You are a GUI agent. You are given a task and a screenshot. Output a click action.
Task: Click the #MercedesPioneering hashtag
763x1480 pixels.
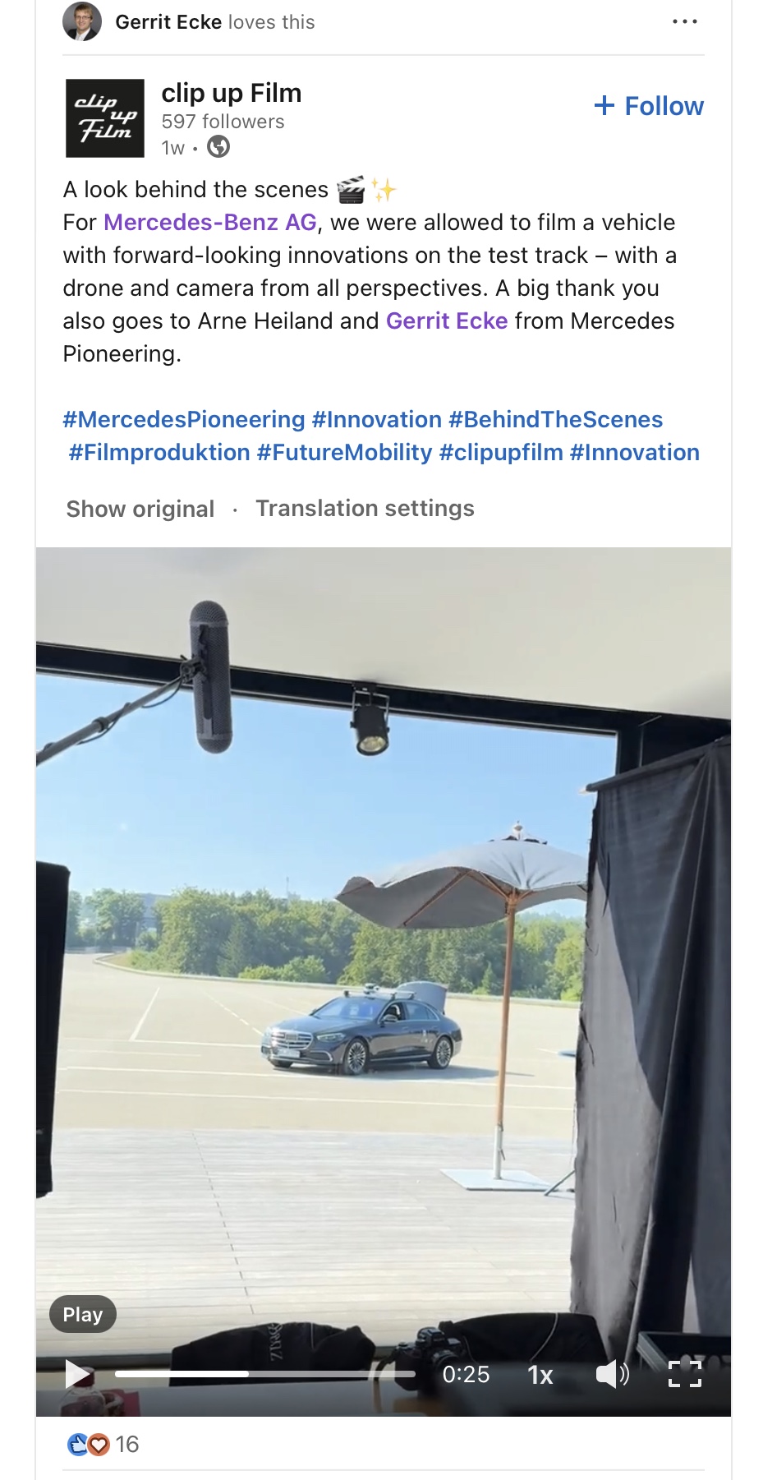(x=184, y=420)
